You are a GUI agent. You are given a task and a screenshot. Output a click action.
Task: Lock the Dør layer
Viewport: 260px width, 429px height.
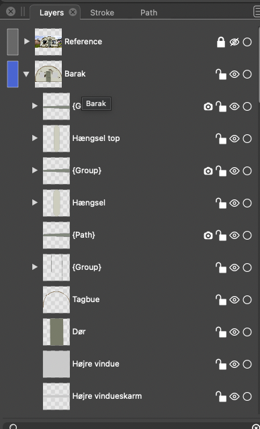coord(221,332)
